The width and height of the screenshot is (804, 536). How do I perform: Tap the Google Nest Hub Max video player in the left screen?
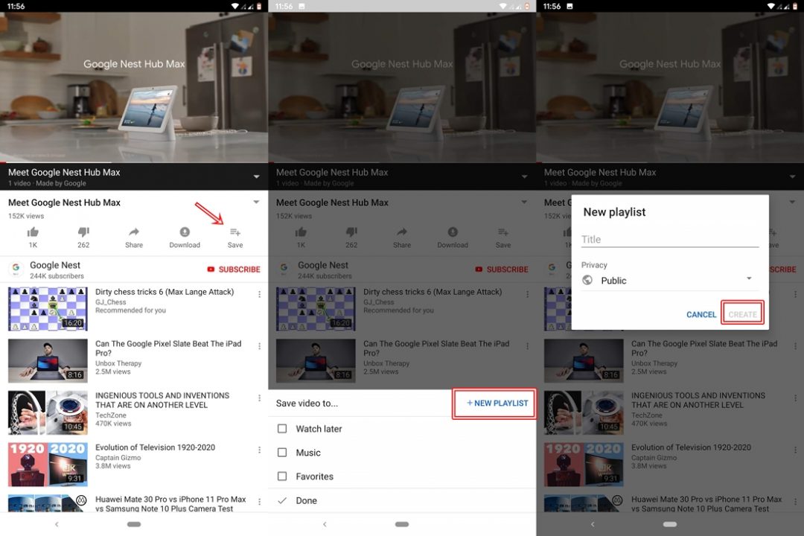(134, 87)
